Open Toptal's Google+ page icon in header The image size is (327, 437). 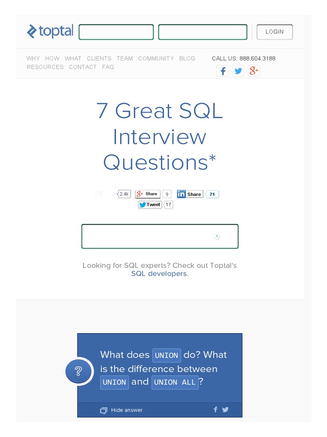click(254, 71)
